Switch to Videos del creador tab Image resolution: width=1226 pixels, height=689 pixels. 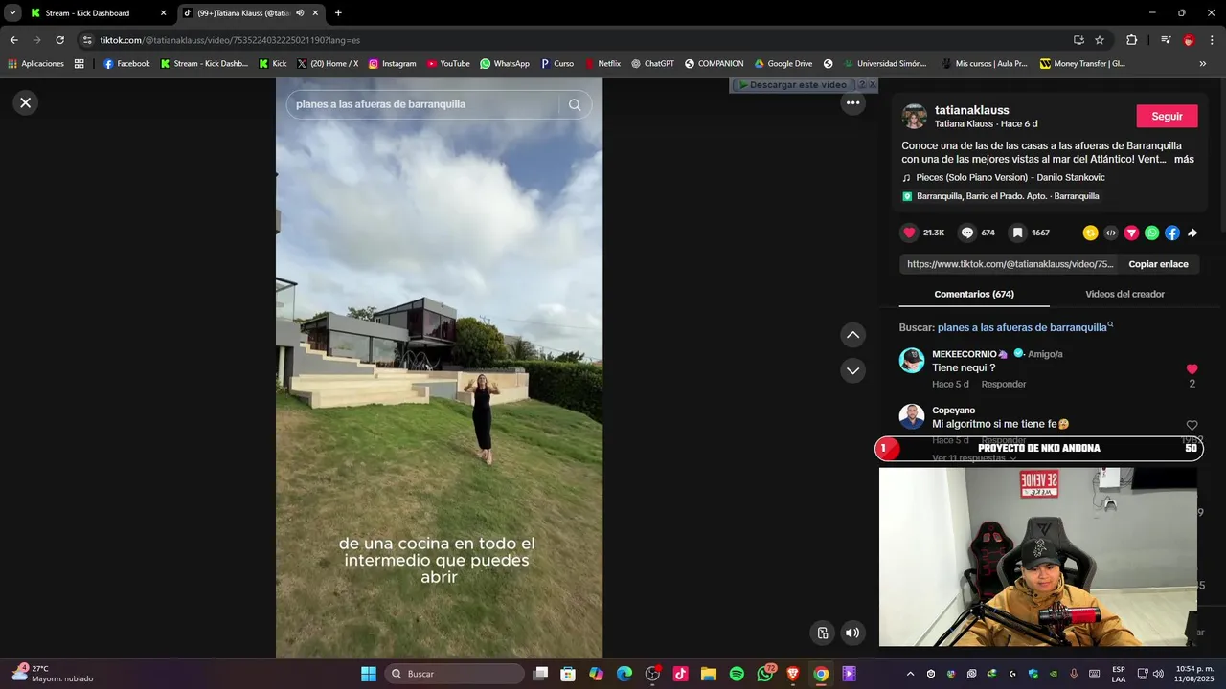(1124, 294)
